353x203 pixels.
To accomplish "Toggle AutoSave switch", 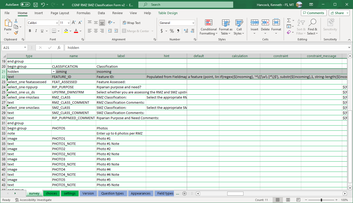I will tap(25, 5).
